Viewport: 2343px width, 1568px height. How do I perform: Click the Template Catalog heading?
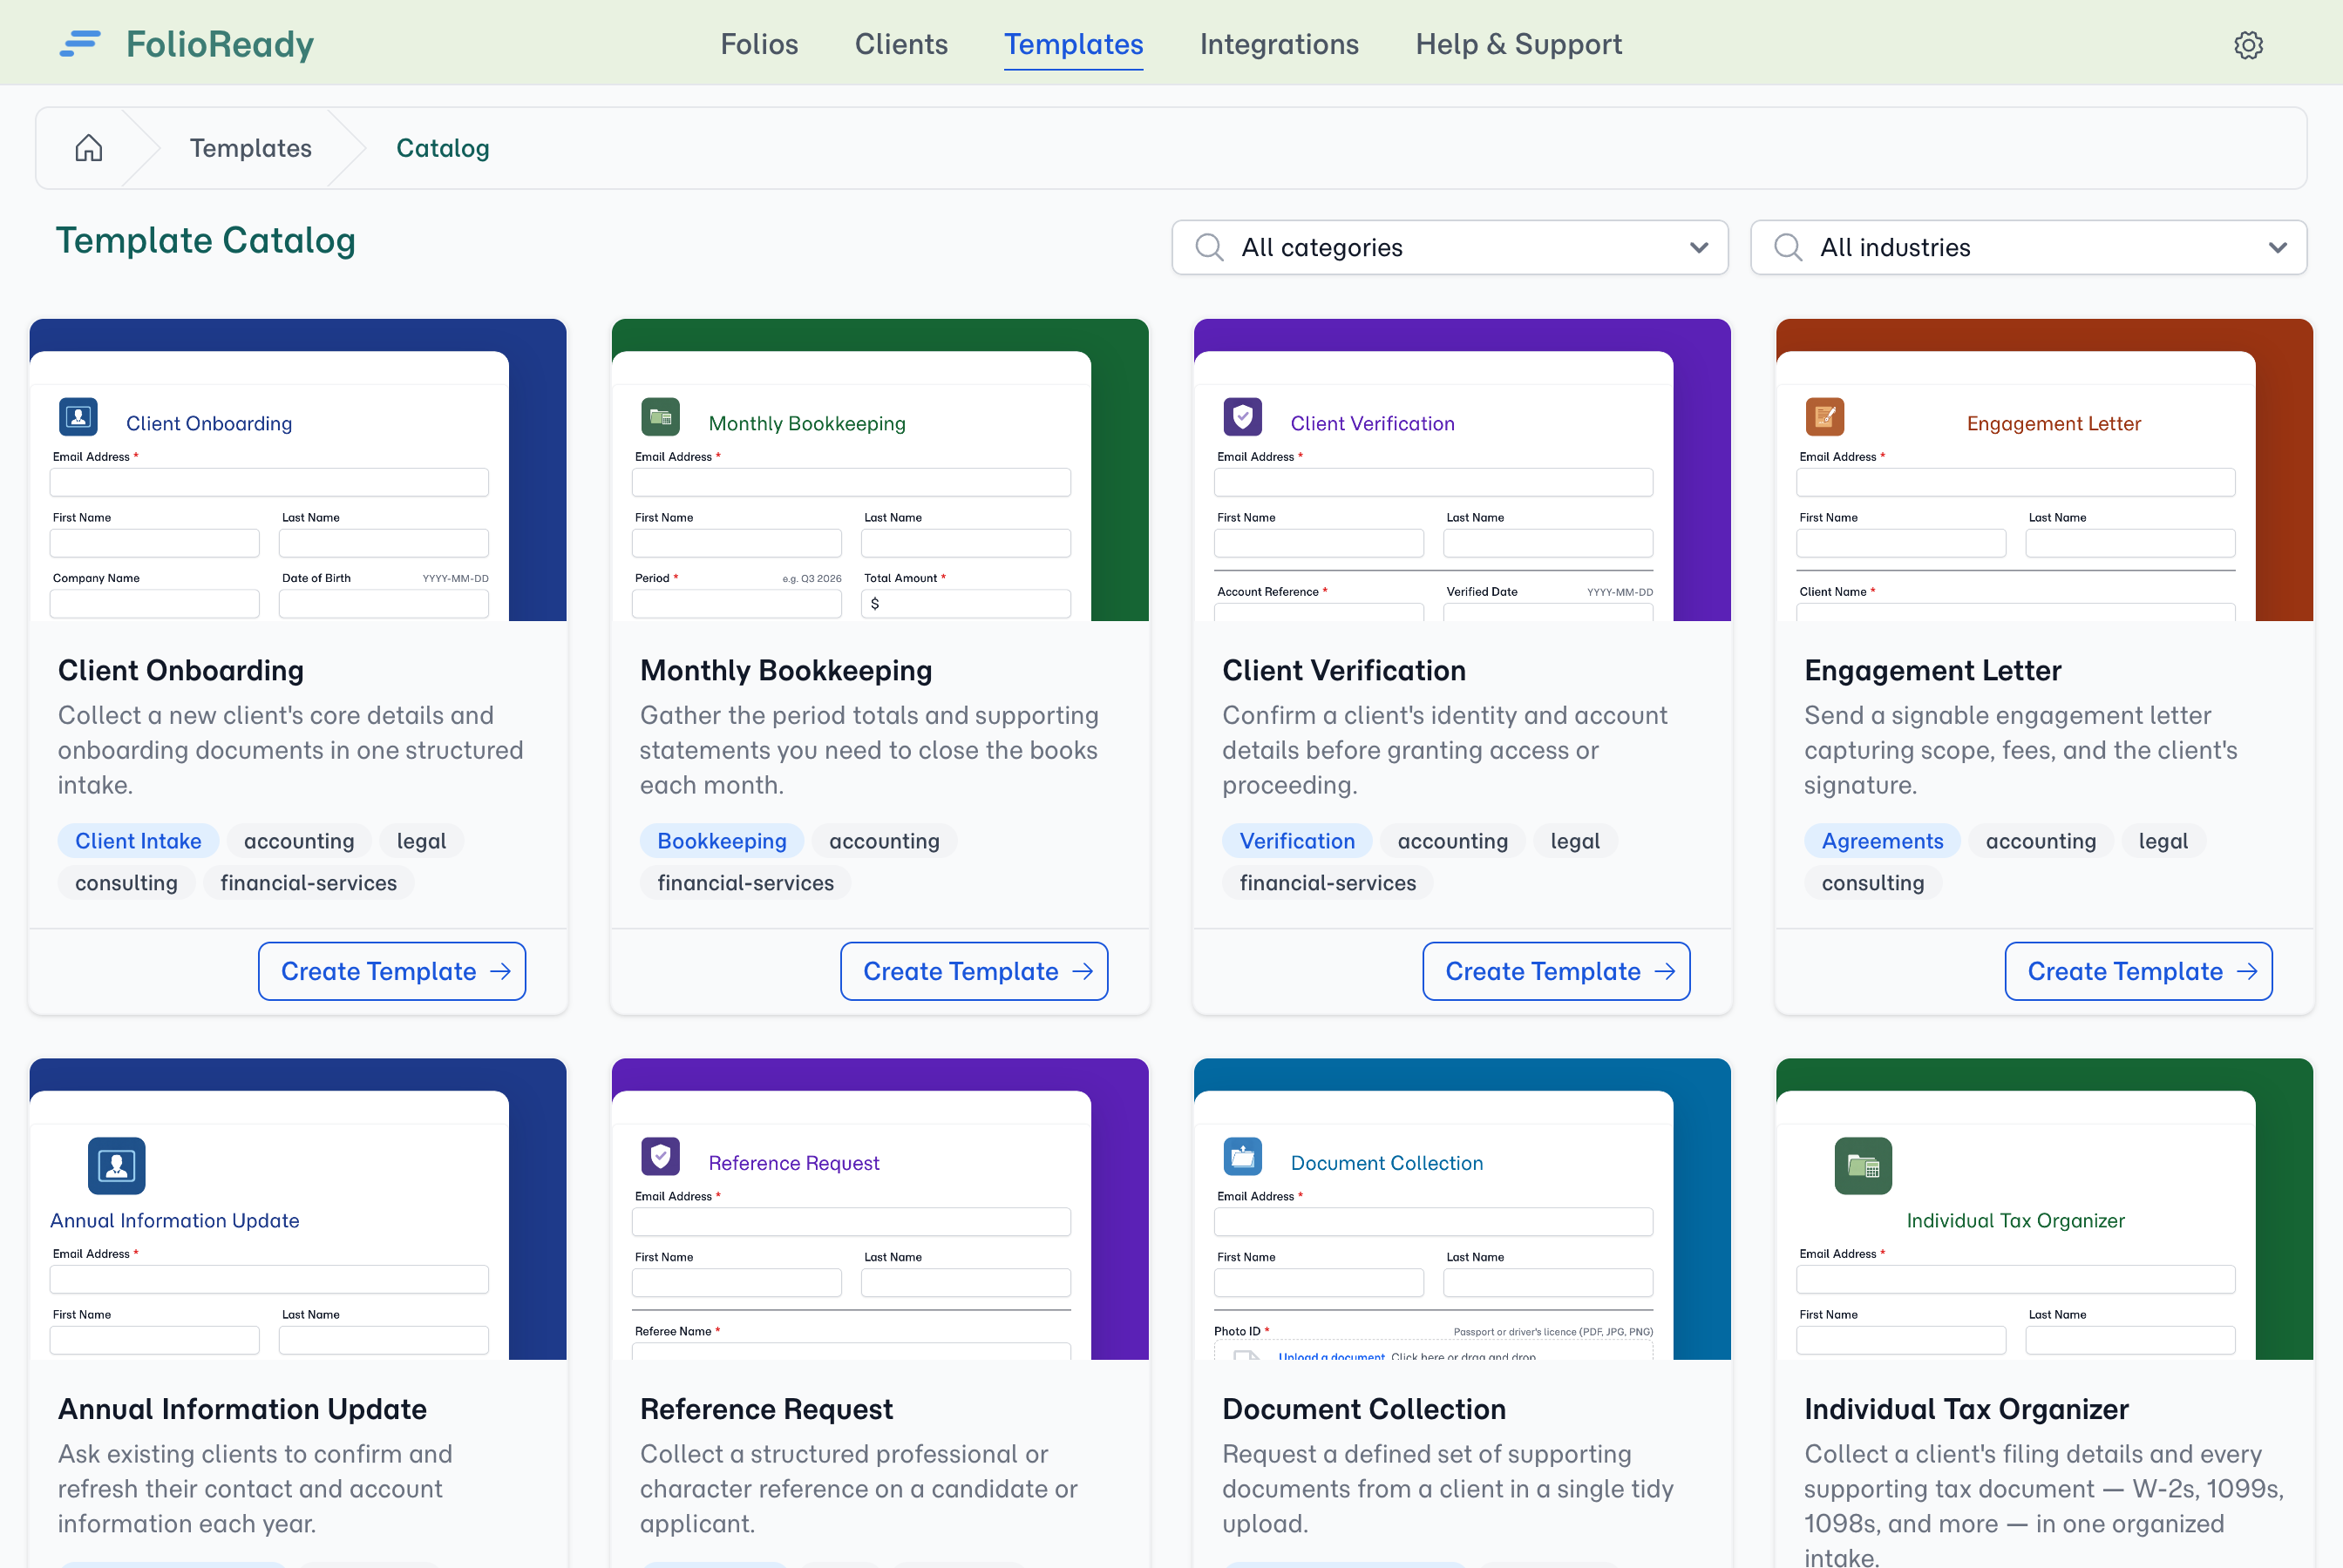tap(206, 241)
